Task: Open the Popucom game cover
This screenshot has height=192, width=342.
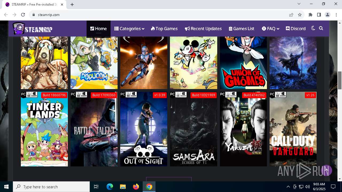Action: 94,63
